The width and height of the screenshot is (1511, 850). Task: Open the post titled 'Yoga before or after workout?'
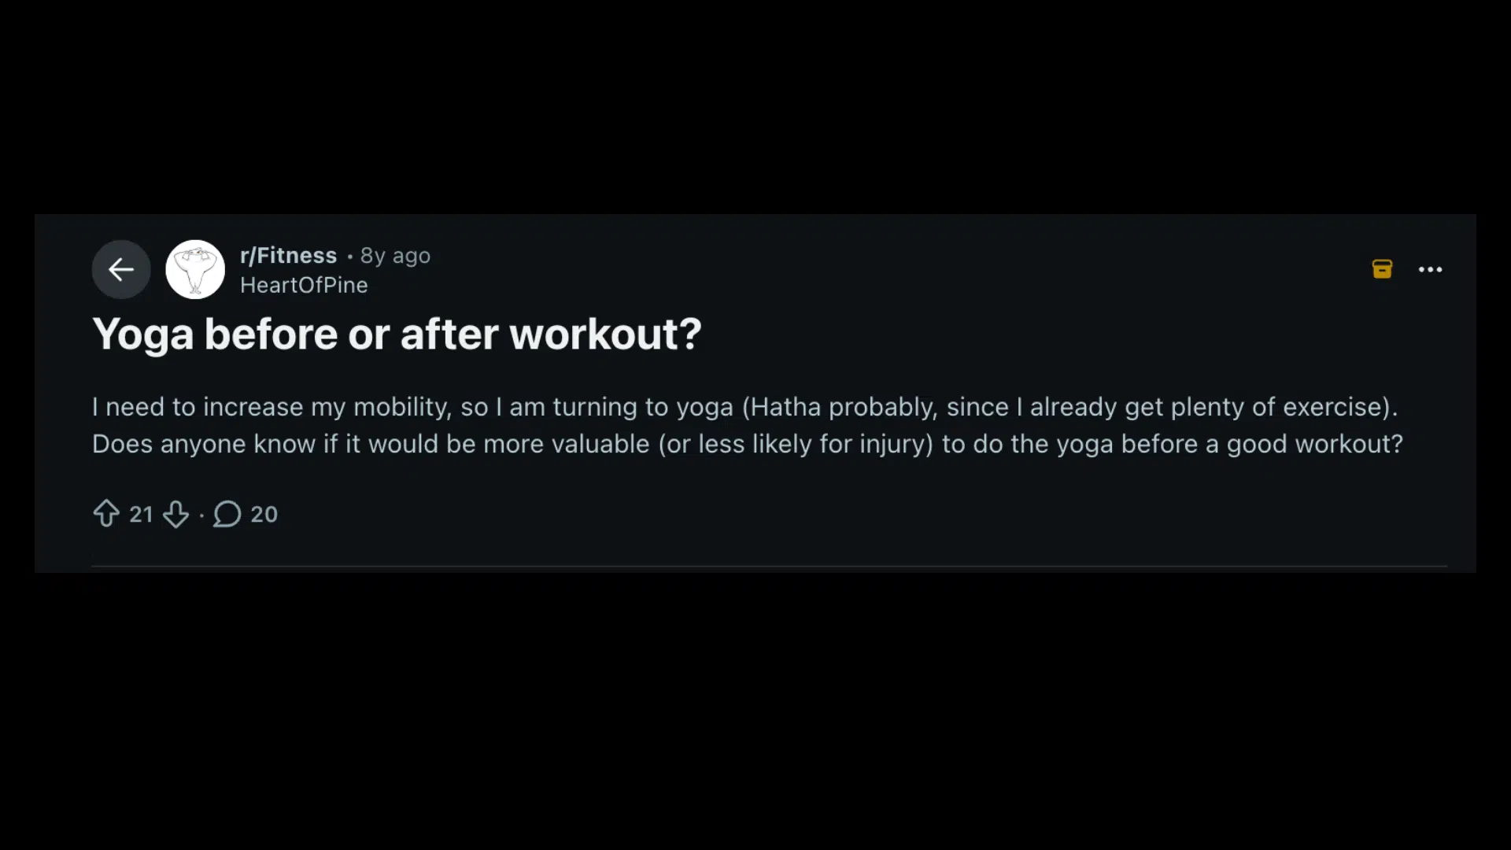click(397, 334)
